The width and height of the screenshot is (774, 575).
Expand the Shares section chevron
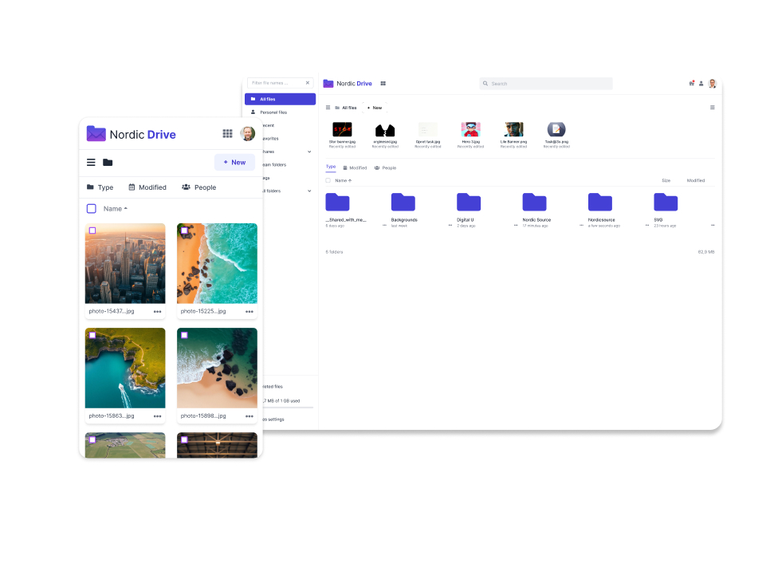pos(309,152)
